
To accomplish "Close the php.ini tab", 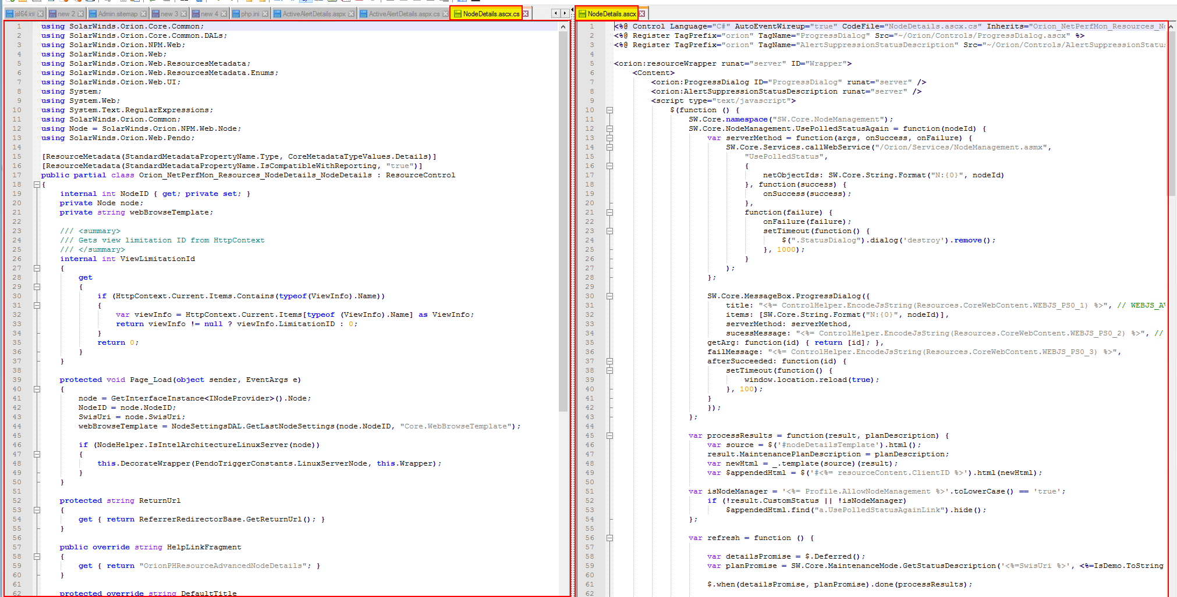I will pos(265,14).
